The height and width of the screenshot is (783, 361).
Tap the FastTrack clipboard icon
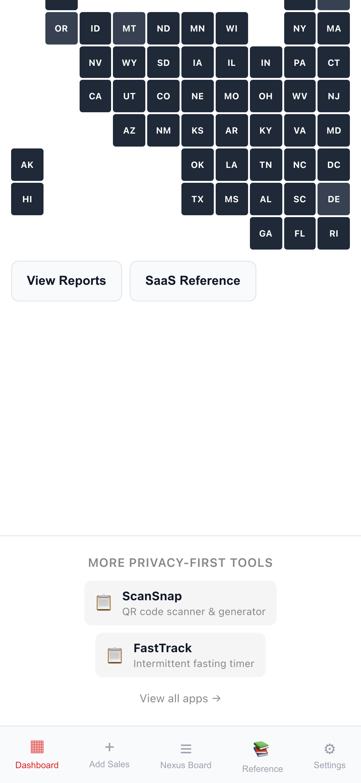(115, 656)
